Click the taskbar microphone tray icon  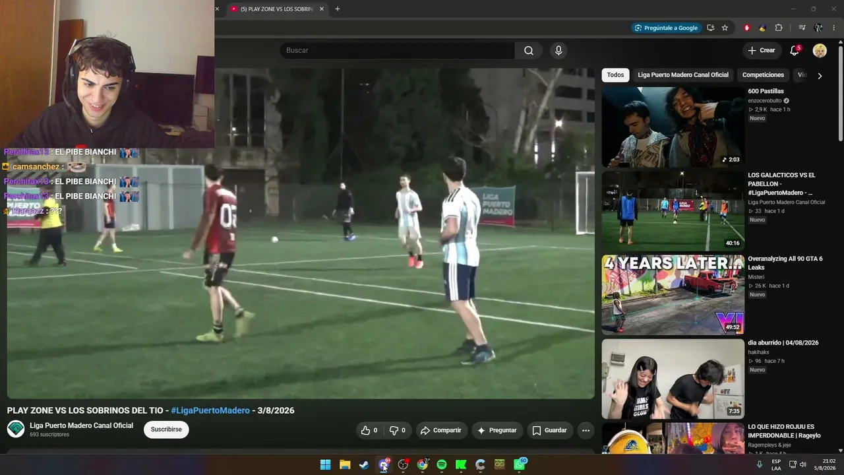pos(760,464)
